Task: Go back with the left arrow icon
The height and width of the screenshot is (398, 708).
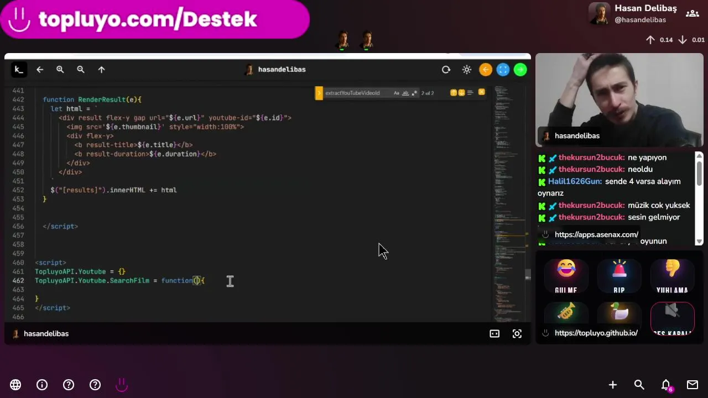Action: coord(40,69)
